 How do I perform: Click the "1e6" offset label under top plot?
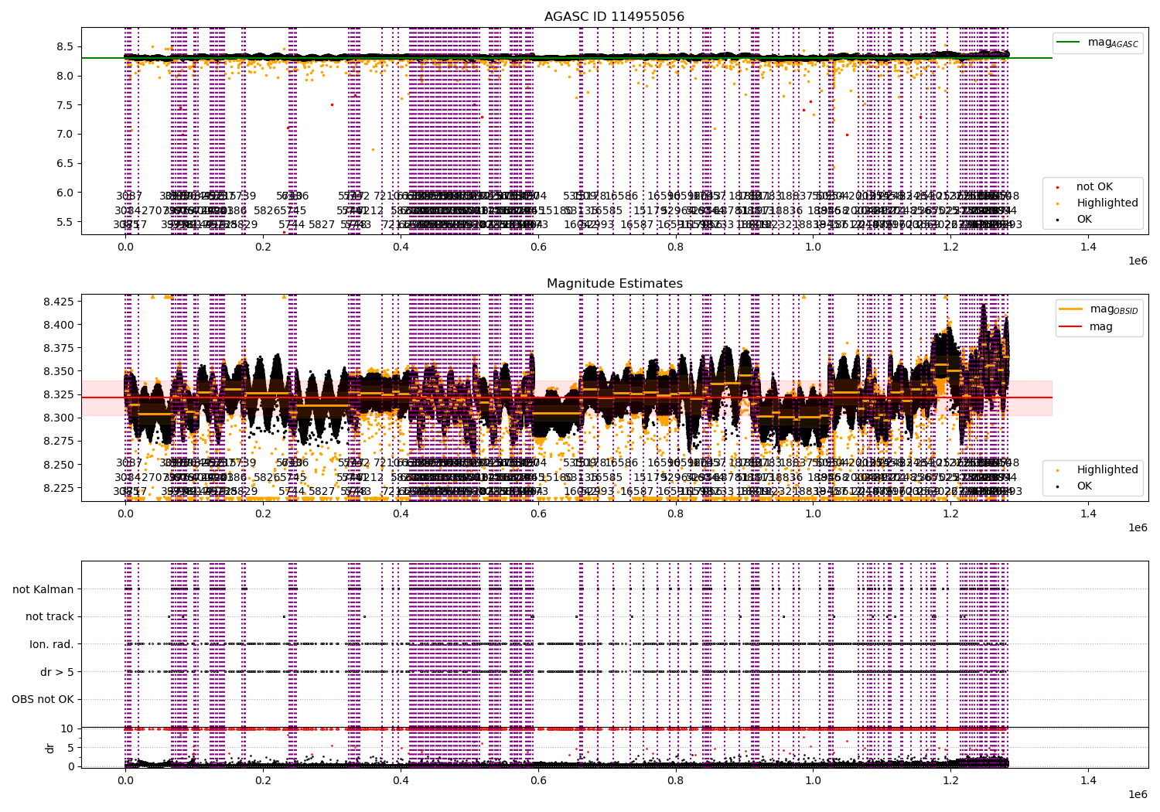tap(1138, 261)
